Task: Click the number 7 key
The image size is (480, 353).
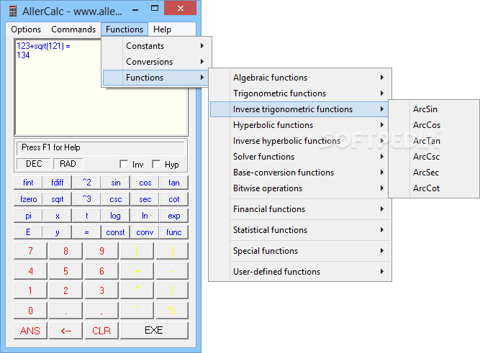Action: [x=30, y=251]
